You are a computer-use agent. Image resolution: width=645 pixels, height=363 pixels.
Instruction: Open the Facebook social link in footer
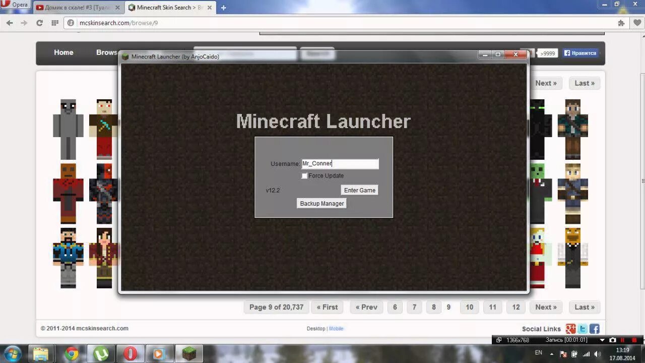click(595, 329)
